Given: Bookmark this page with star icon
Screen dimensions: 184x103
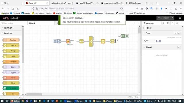Looking at the screenshot, I should [x=122, y=9].
